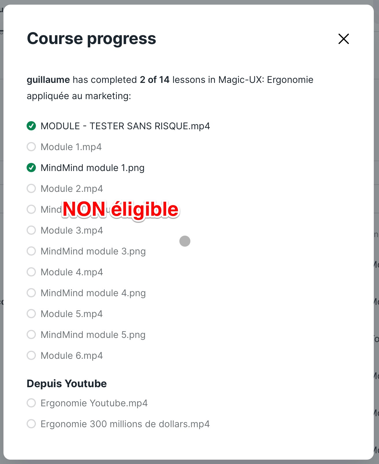This screenshot has height=464, width=379.
Task: Mark MindMind module 3.png circle
Action: (x=31, y=251)
